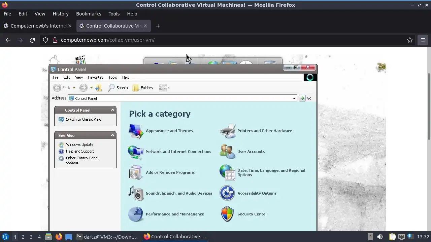Switch to the Computernewb's Internet tab
This screenshot has height=242, width=431.
[x=37, y=26]
